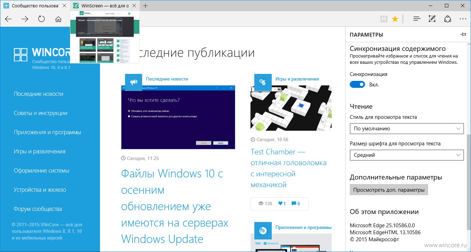Click the WinCore windows logo
The height and width of the screenshot is (252, 471).
point(21,55)
